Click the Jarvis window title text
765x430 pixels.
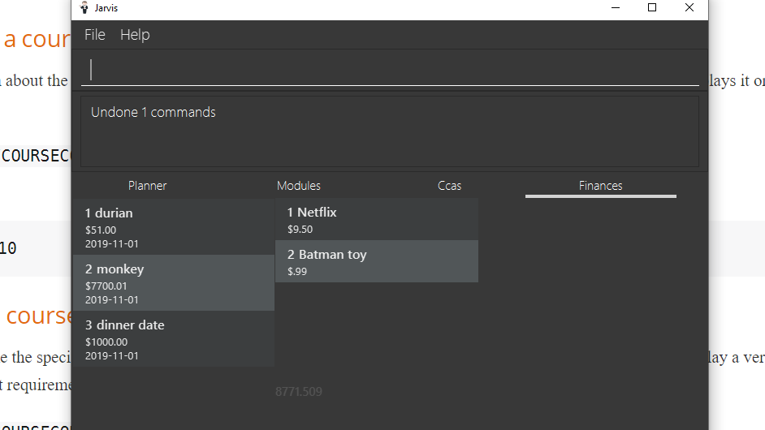(x=106, y=8)
